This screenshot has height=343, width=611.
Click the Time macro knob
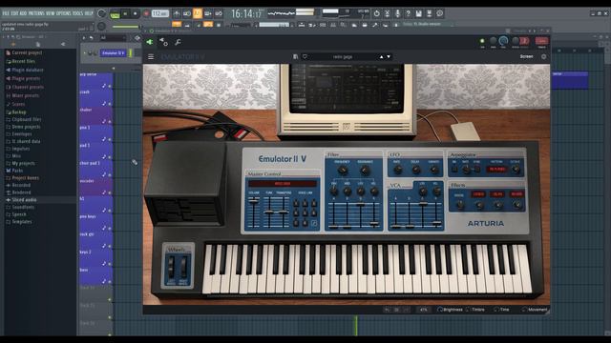pyautogui.click(x=496, y=310)
